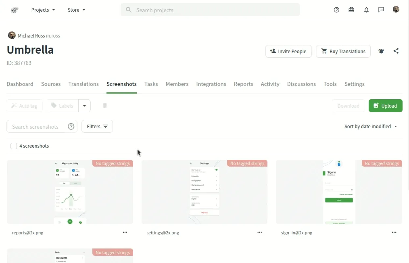Expand the Projects dropdown menu
Image resolution: width=409 pixels, height=263 pixels.
point(43,10)
